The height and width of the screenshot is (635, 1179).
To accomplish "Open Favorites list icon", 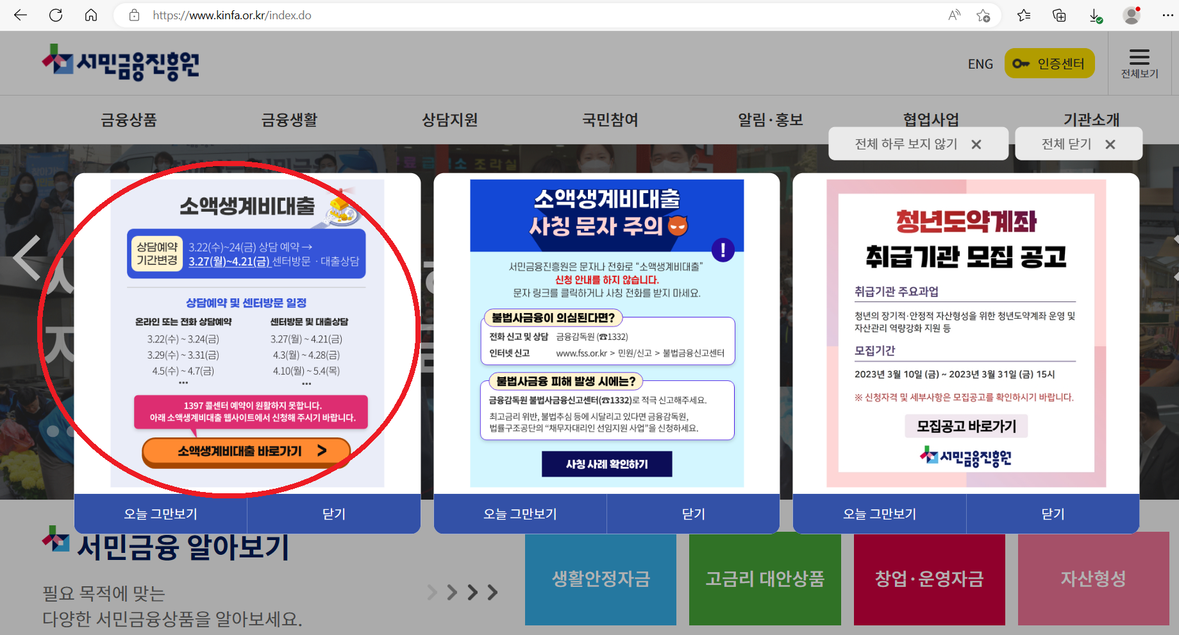I will tap(1024, 15).
